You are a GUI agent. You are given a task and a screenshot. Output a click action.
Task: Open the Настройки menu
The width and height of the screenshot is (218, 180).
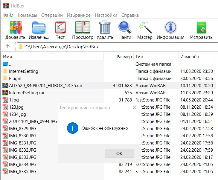coord(106,15)
